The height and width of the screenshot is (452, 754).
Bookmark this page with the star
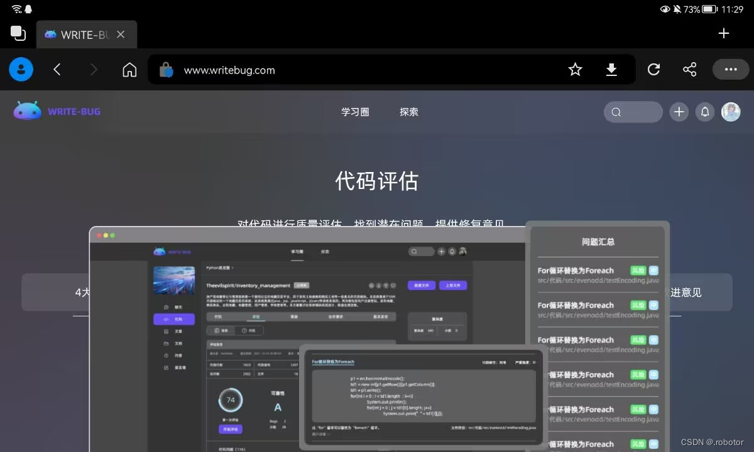(575, 70)
